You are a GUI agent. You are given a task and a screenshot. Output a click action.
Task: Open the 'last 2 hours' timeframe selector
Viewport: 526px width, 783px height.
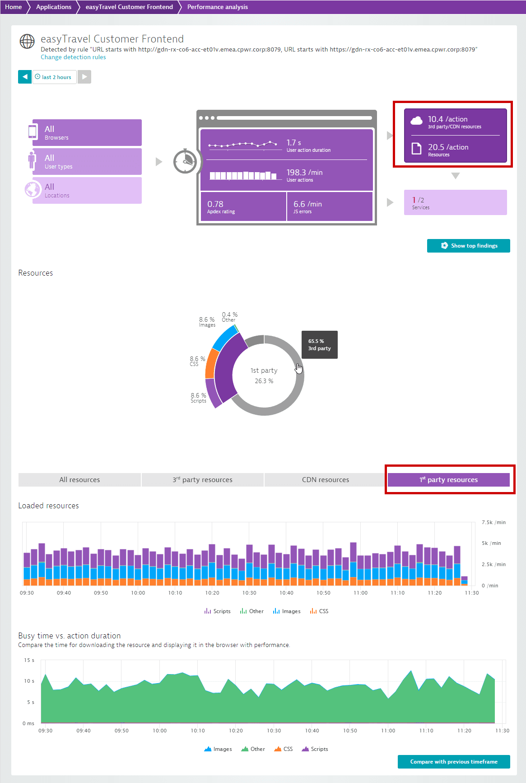(x=55, y=77)
